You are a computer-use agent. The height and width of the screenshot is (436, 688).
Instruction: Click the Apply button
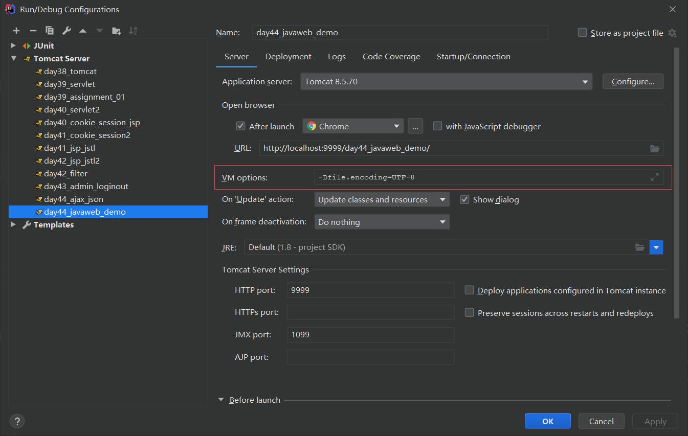[x=655, y=421]
